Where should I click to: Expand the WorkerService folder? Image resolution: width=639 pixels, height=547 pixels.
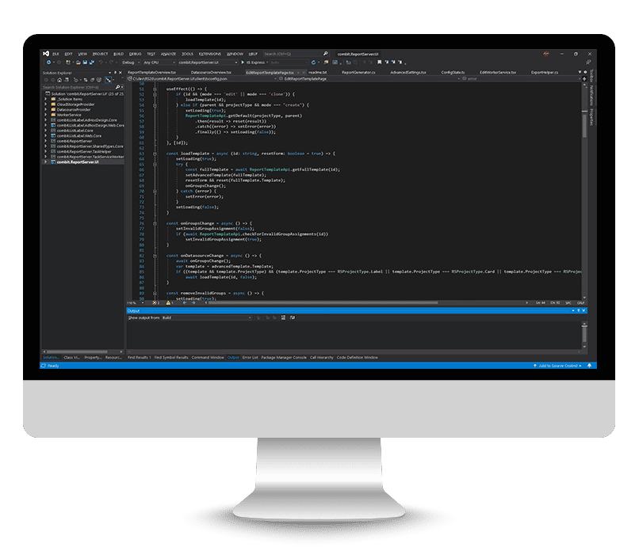tap(46, 116)
